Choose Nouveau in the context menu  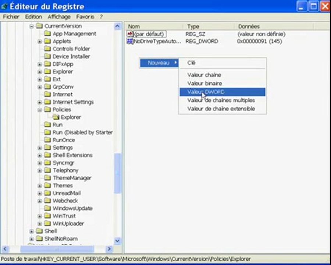point(159,63)
